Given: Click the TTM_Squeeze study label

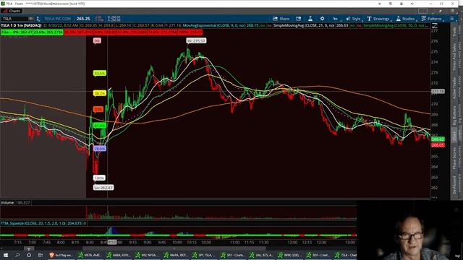Looking at the screenshot, I should (x=33, y=223).
